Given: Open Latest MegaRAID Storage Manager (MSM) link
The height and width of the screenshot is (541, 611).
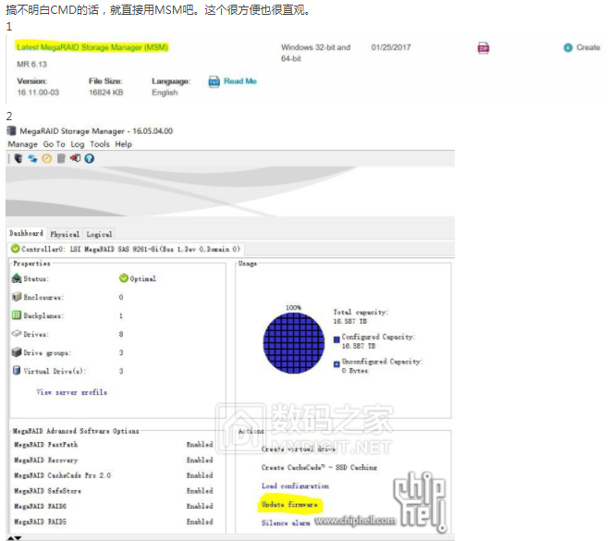Looking at the screenshot, I should click(x=92, y=46).
